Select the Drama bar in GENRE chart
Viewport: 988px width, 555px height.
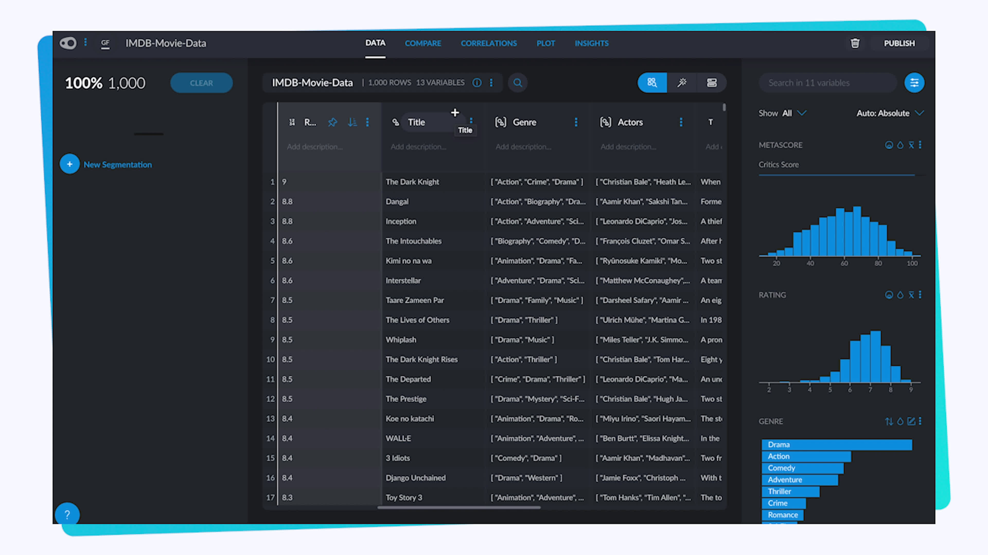tap(837, 445)
